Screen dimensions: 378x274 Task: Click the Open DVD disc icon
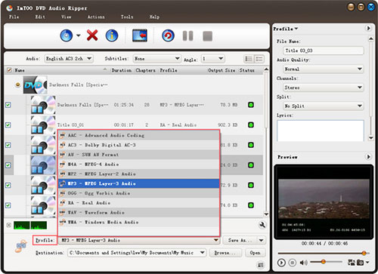point(67,35)
